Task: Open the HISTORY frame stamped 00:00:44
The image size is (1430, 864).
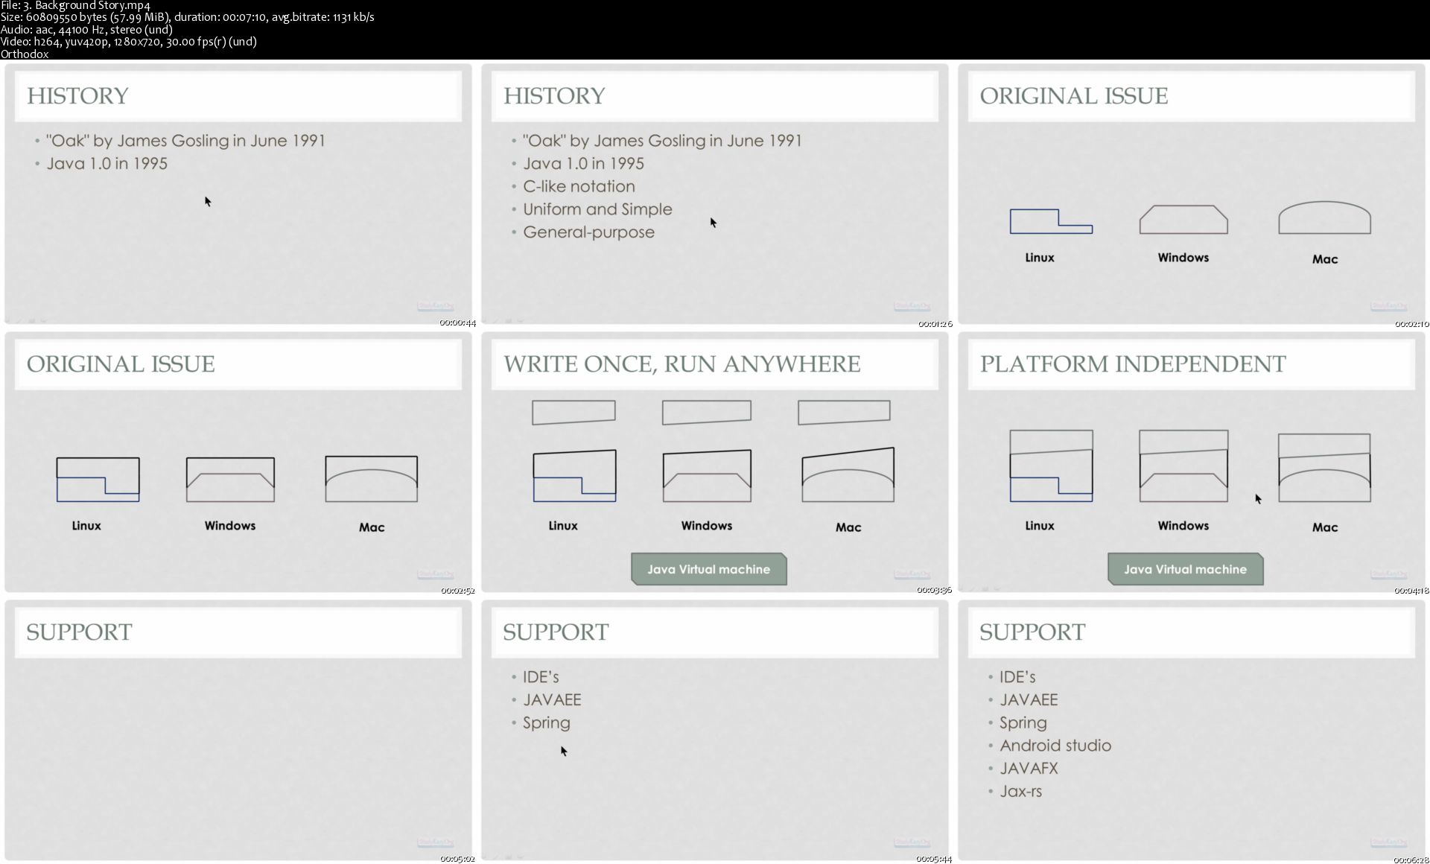Action: click(238, 194)
